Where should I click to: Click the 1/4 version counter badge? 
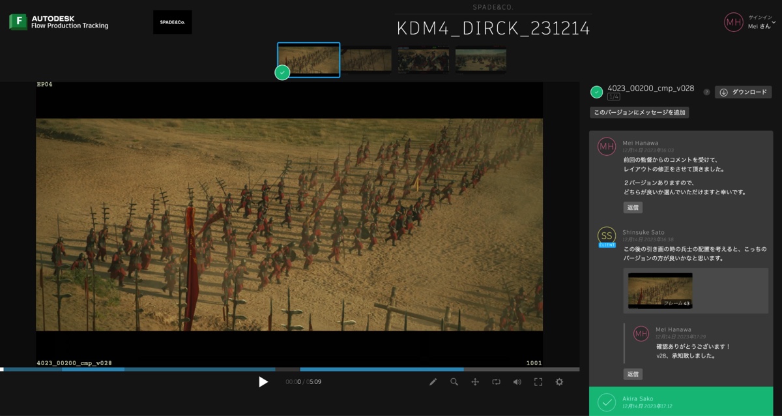613,97
